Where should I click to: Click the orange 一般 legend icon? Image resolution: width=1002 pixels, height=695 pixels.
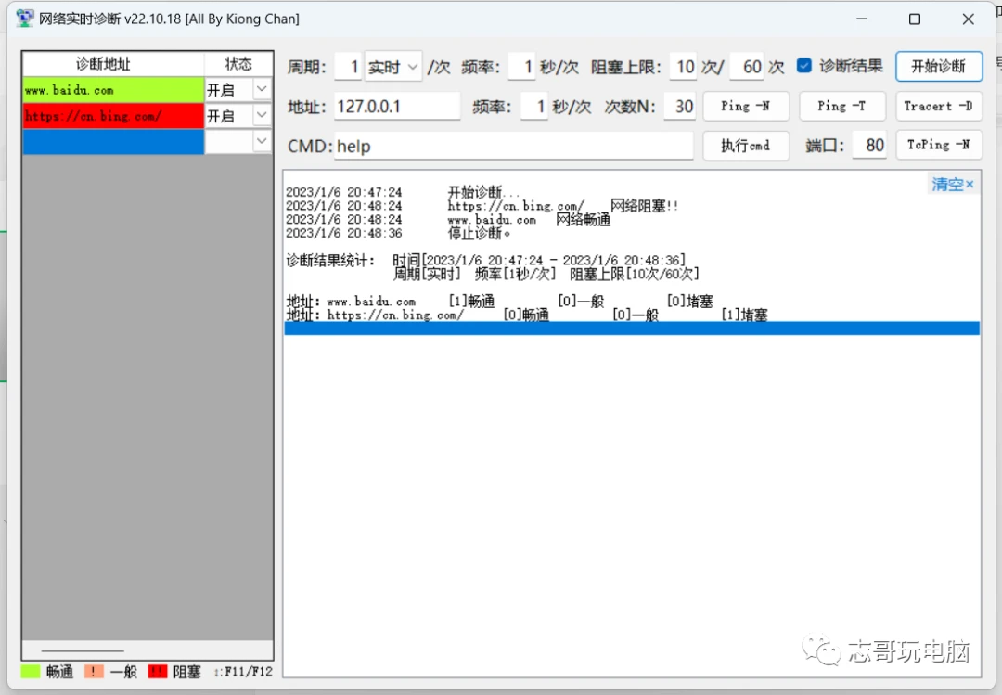94,671
